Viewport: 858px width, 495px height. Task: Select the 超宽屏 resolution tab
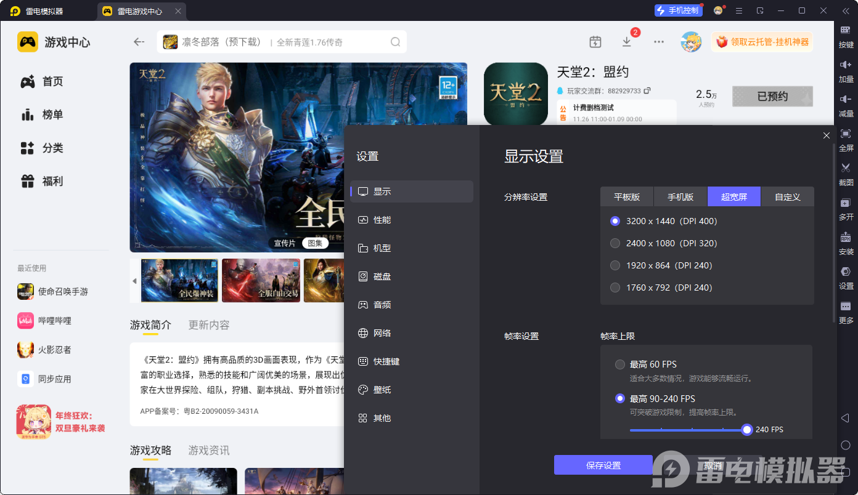coord(734,197)
